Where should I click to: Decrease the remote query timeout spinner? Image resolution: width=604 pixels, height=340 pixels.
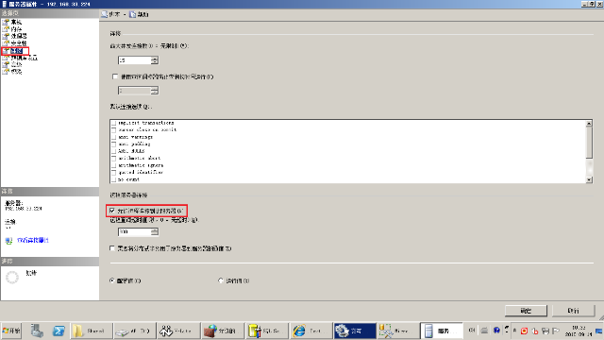pos(155,233)
